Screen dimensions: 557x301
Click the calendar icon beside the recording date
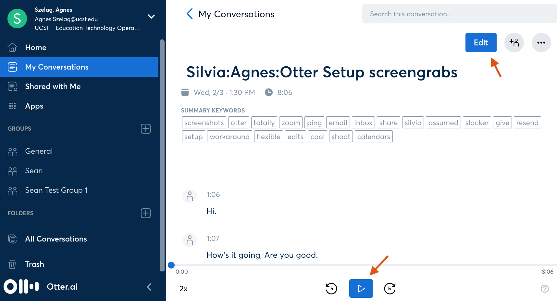click(x=185, y=92)
